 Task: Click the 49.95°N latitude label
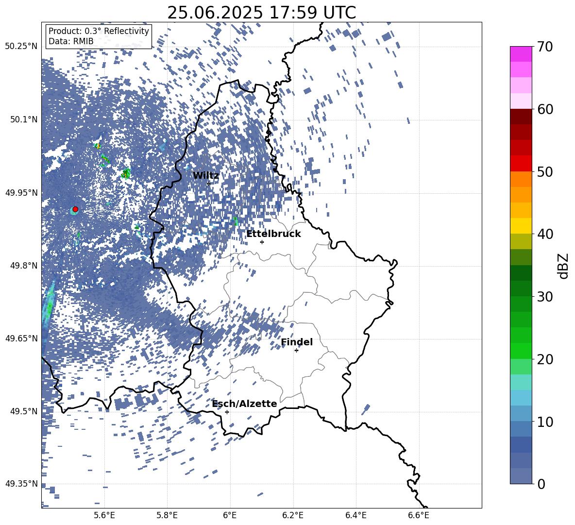[x=21, y=192]
